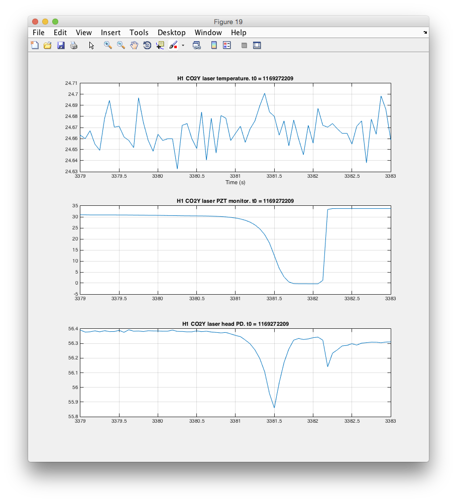Print the figure with the printer icon
Image resolution: width=457 pixels, height=502 pixels.
(x=74, y=46)
